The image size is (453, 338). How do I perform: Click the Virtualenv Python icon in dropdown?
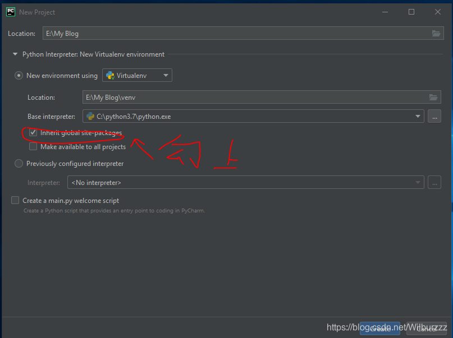(111, 76)
